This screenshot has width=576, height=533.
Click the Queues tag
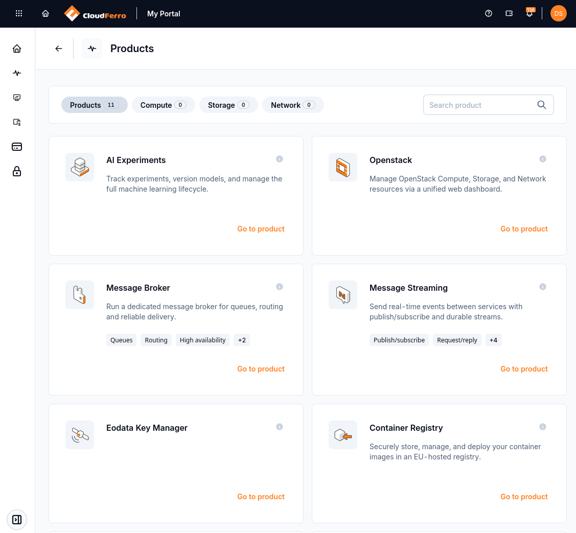click(x=121, y=340)
